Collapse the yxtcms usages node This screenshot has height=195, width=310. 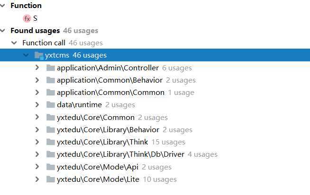coord(26,55)
